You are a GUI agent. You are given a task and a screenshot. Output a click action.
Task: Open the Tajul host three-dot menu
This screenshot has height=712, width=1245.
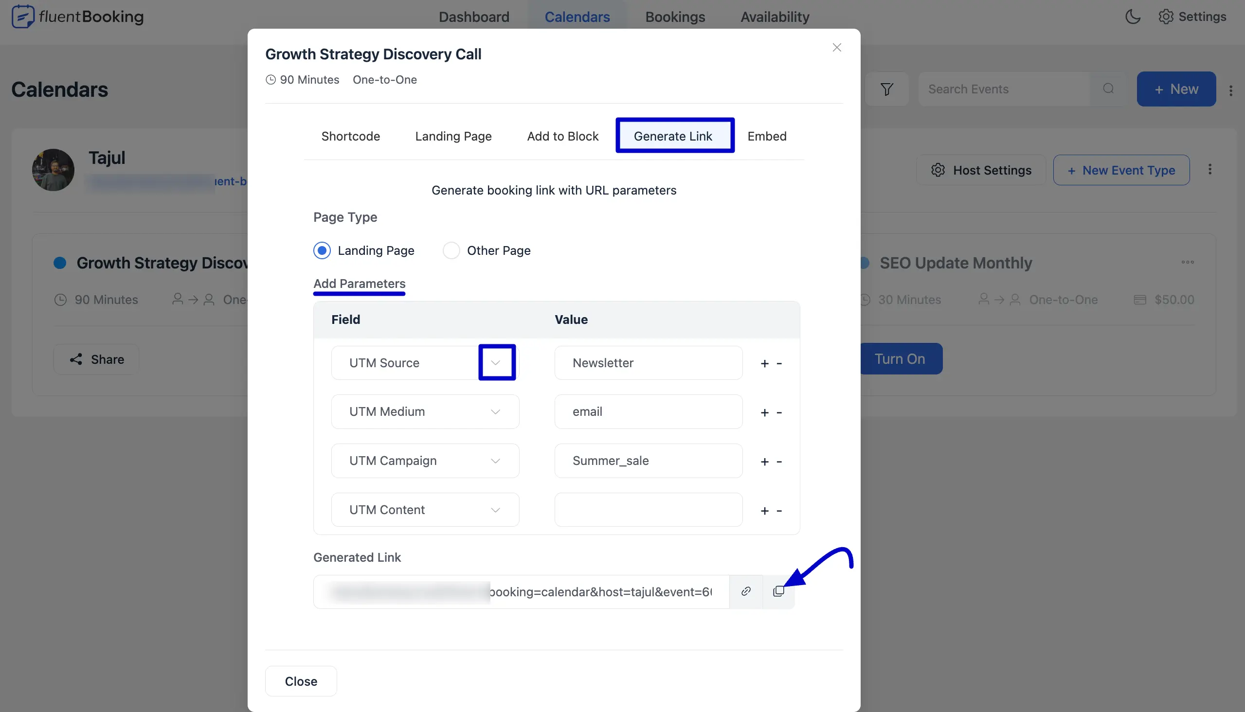pyautogui.click(x=1209, y=169)
